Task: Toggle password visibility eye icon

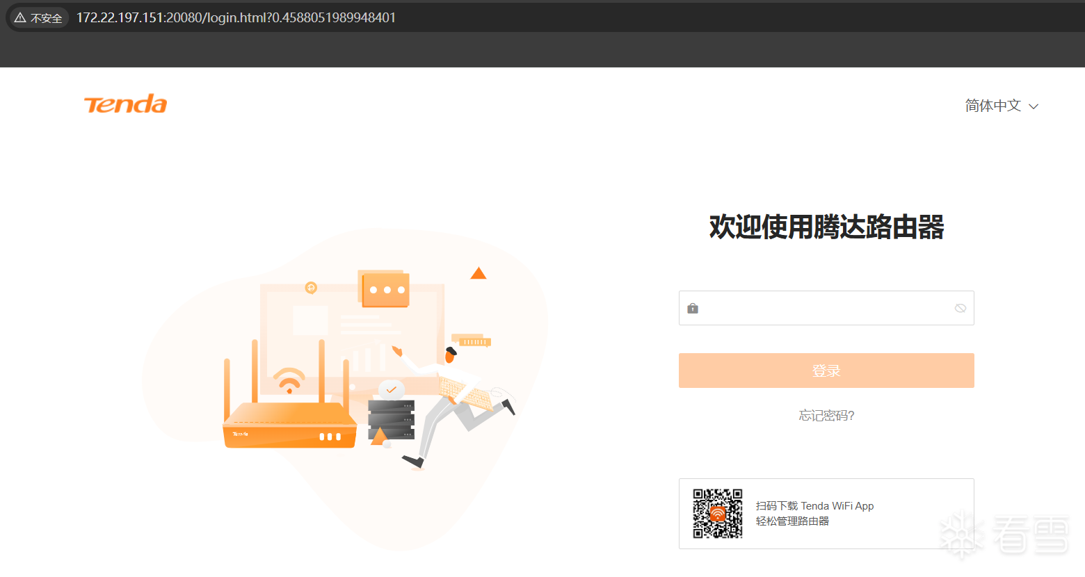Action: click(961, 308)
